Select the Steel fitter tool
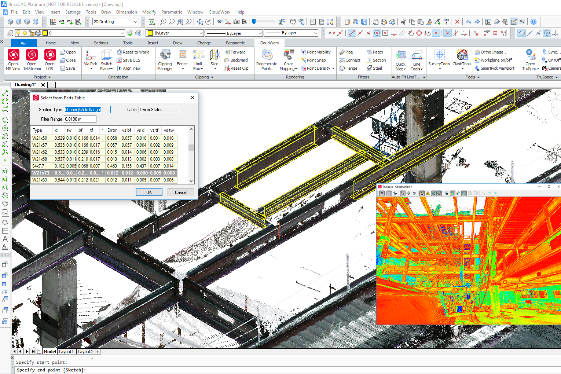 pyautogui.click(x=374, y=68)
